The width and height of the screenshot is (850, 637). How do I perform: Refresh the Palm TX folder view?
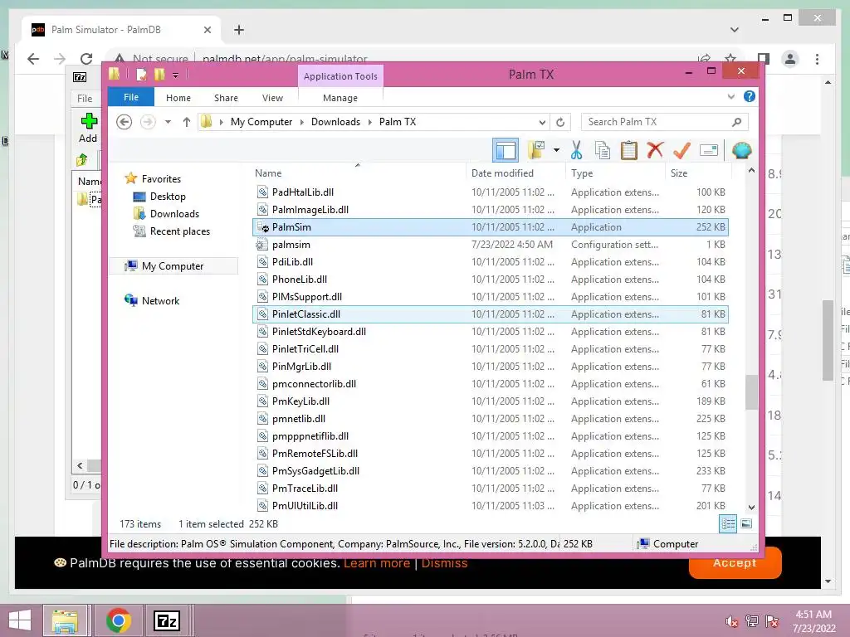coord(560,123)
